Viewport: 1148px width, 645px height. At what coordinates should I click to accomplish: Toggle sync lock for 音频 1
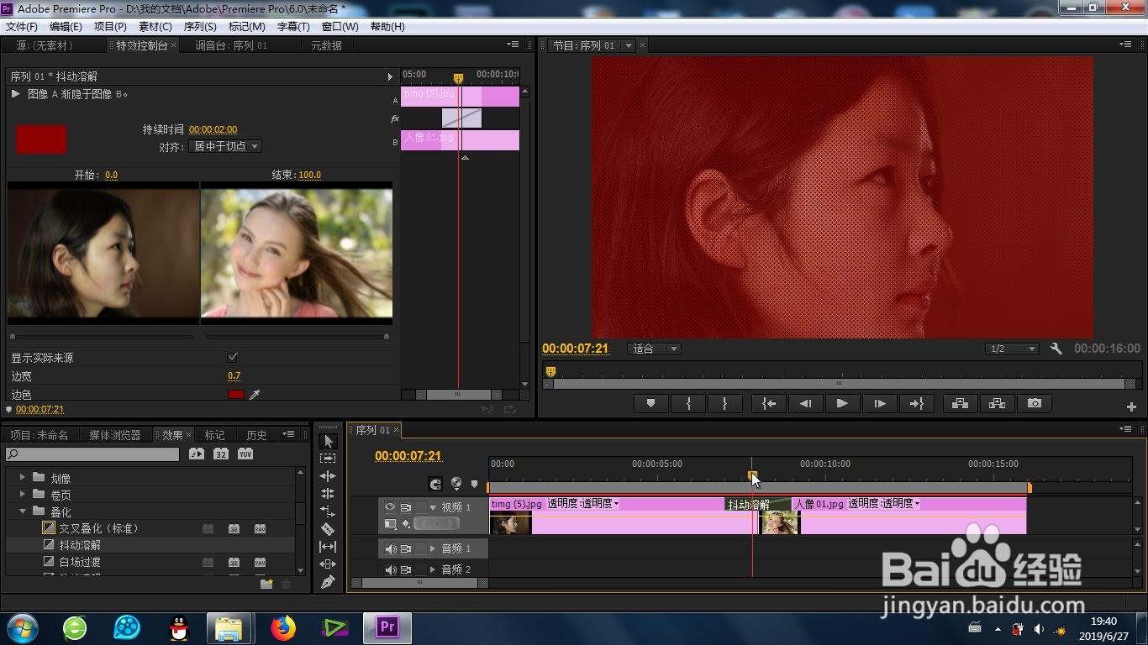click(405, 549)
